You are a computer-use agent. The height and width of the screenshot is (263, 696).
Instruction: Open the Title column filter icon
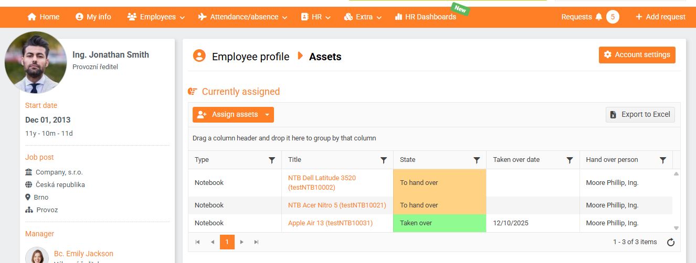click(x=384, y=160)
